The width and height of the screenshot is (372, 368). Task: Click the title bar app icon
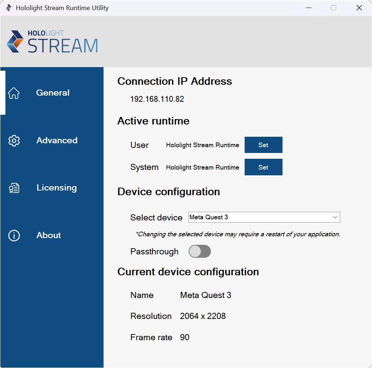[9, 8]
